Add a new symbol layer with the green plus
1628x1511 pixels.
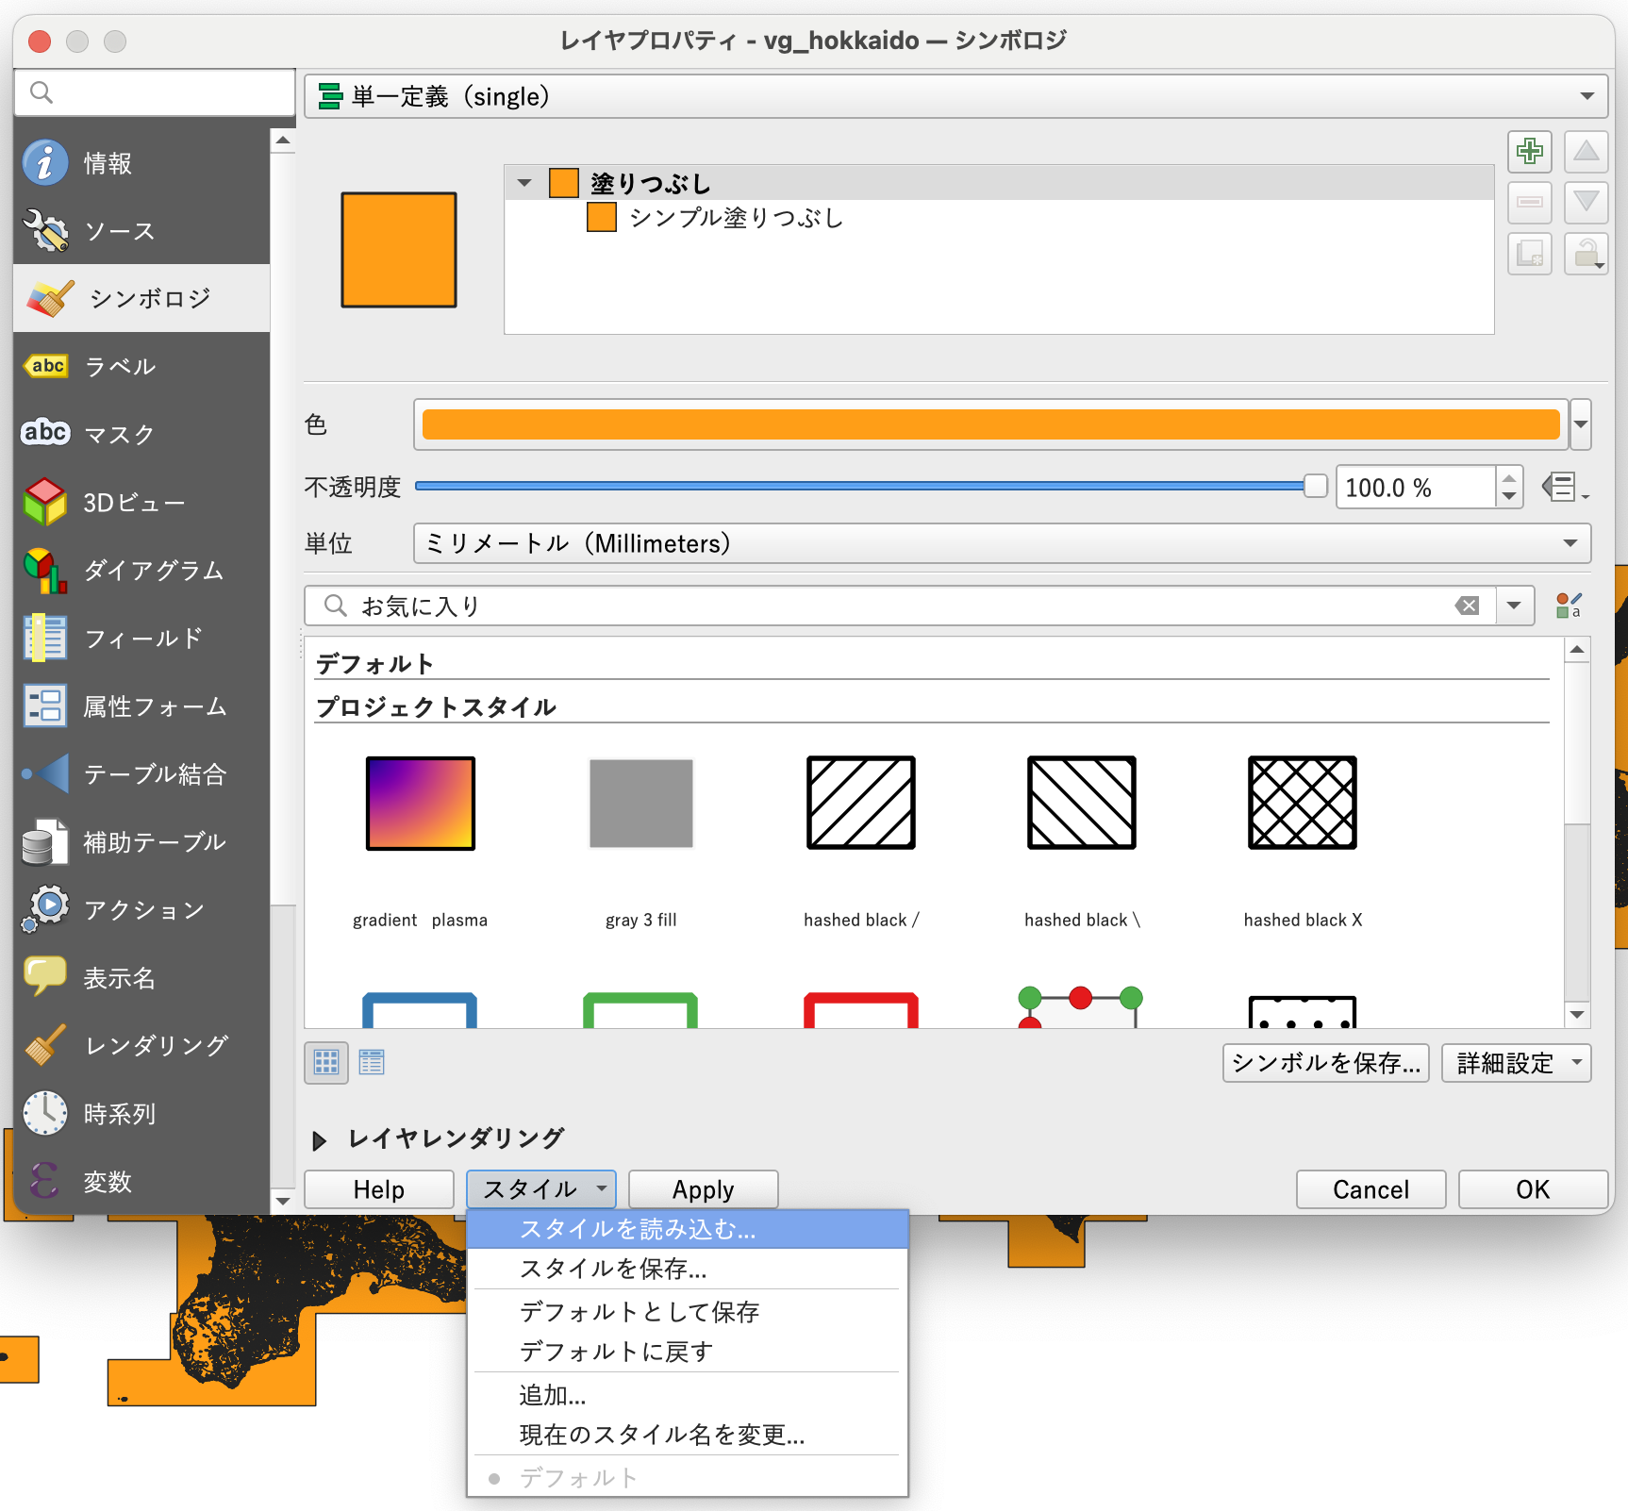point(1529,151)
